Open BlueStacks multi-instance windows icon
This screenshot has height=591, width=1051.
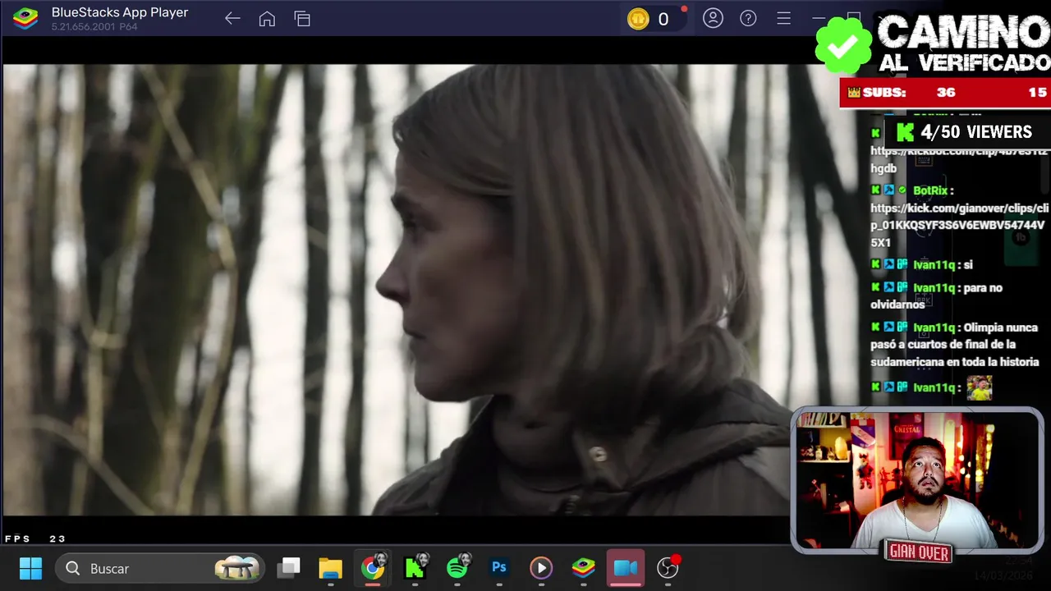coord(302,18)
